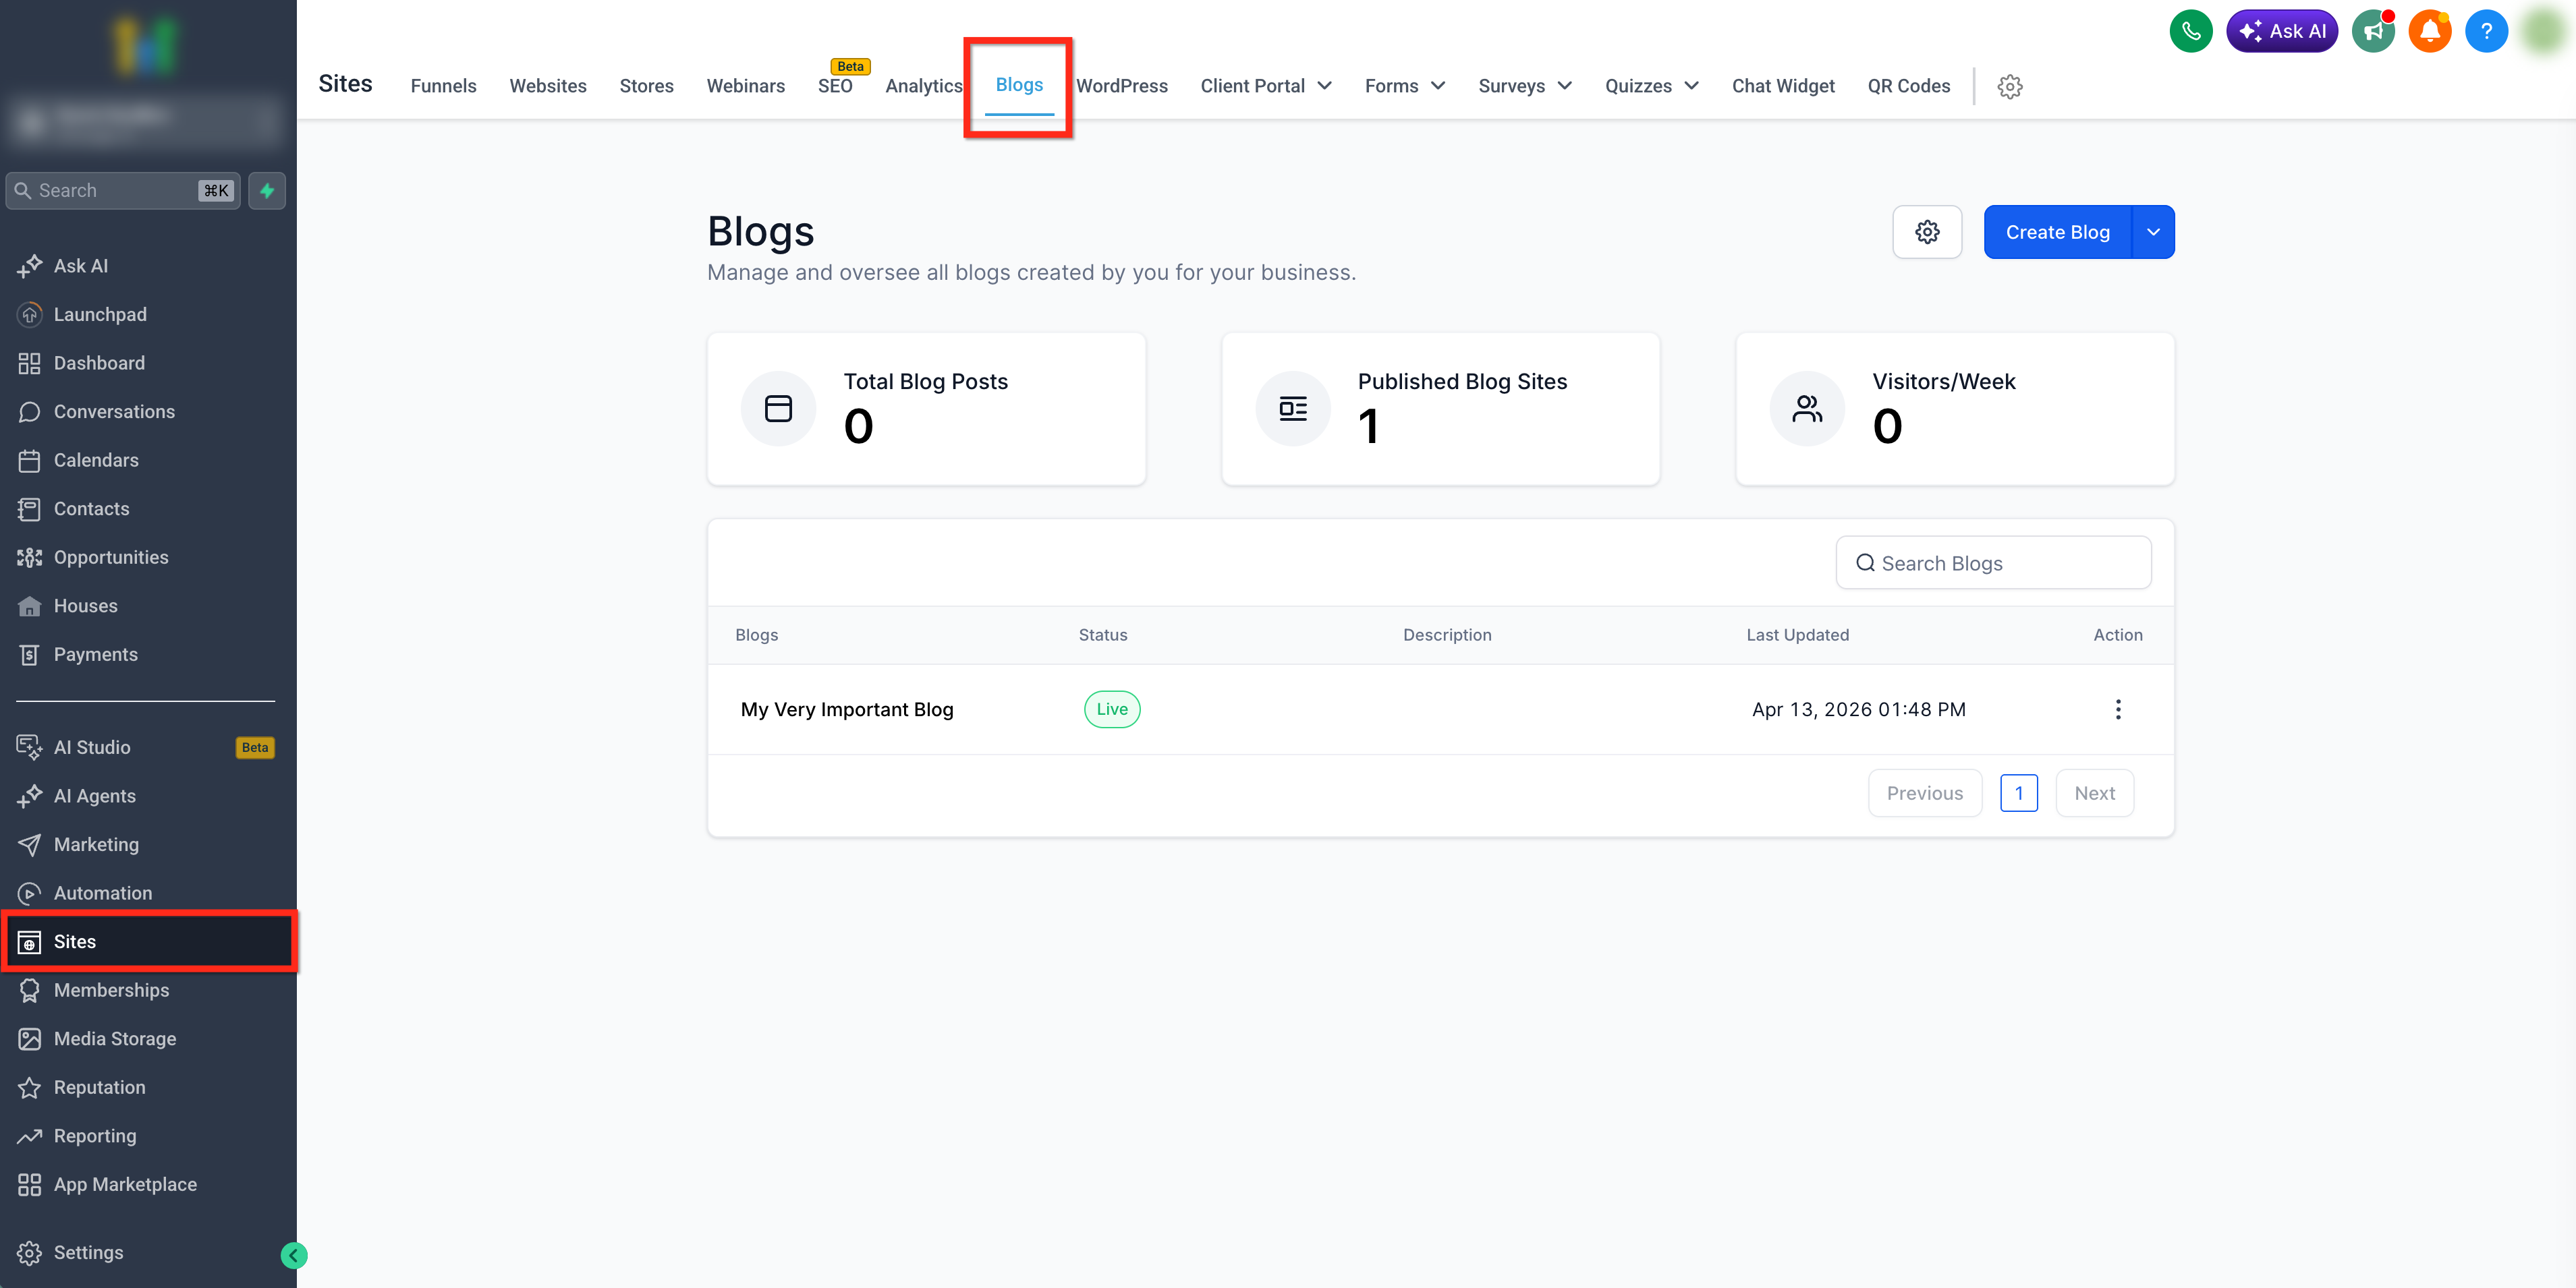
Task: Switch to the WordPress tab
Action: pos(1121,86)
